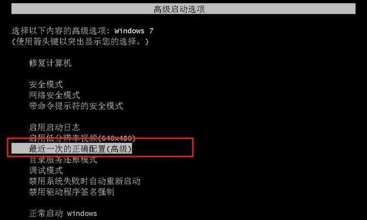367x220 pixels.
Task: Select 修复计算机 repair option
Action: (50, 63)
